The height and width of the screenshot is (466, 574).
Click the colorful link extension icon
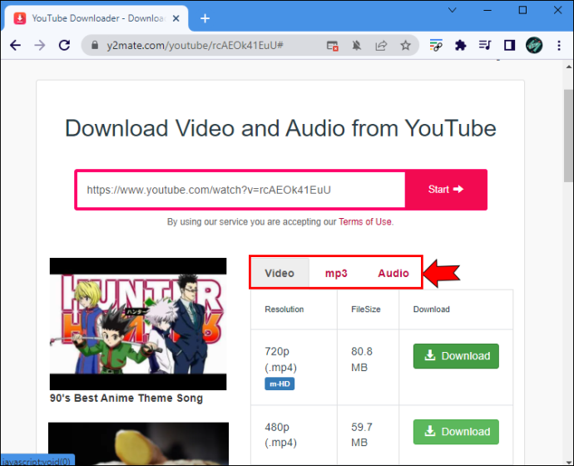436,46
